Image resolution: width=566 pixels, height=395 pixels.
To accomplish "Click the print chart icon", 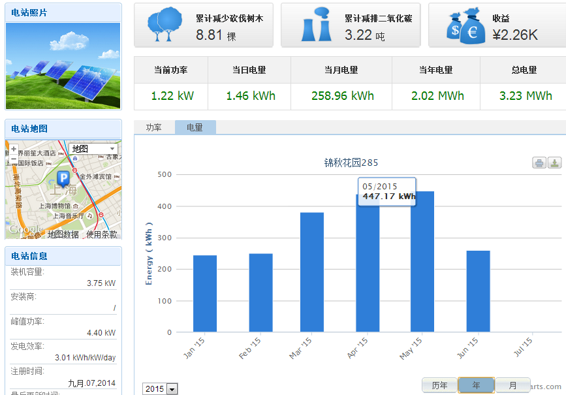I will tap(539, 163).
